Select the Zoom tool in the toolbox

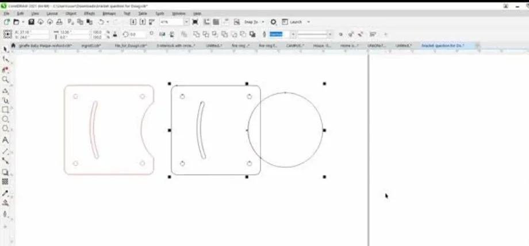click(5, 80)
